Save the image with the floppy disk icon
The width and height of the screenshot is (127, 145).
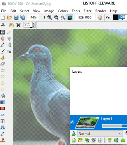click(x=16, y=17)
